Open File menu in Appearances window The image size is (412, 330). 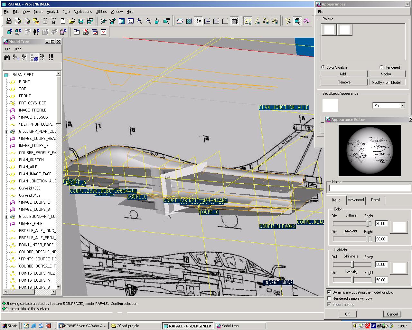(321, 12)
